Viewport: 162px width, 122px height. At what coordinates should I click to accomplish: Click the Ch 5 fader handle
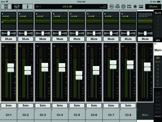point(79,75)
